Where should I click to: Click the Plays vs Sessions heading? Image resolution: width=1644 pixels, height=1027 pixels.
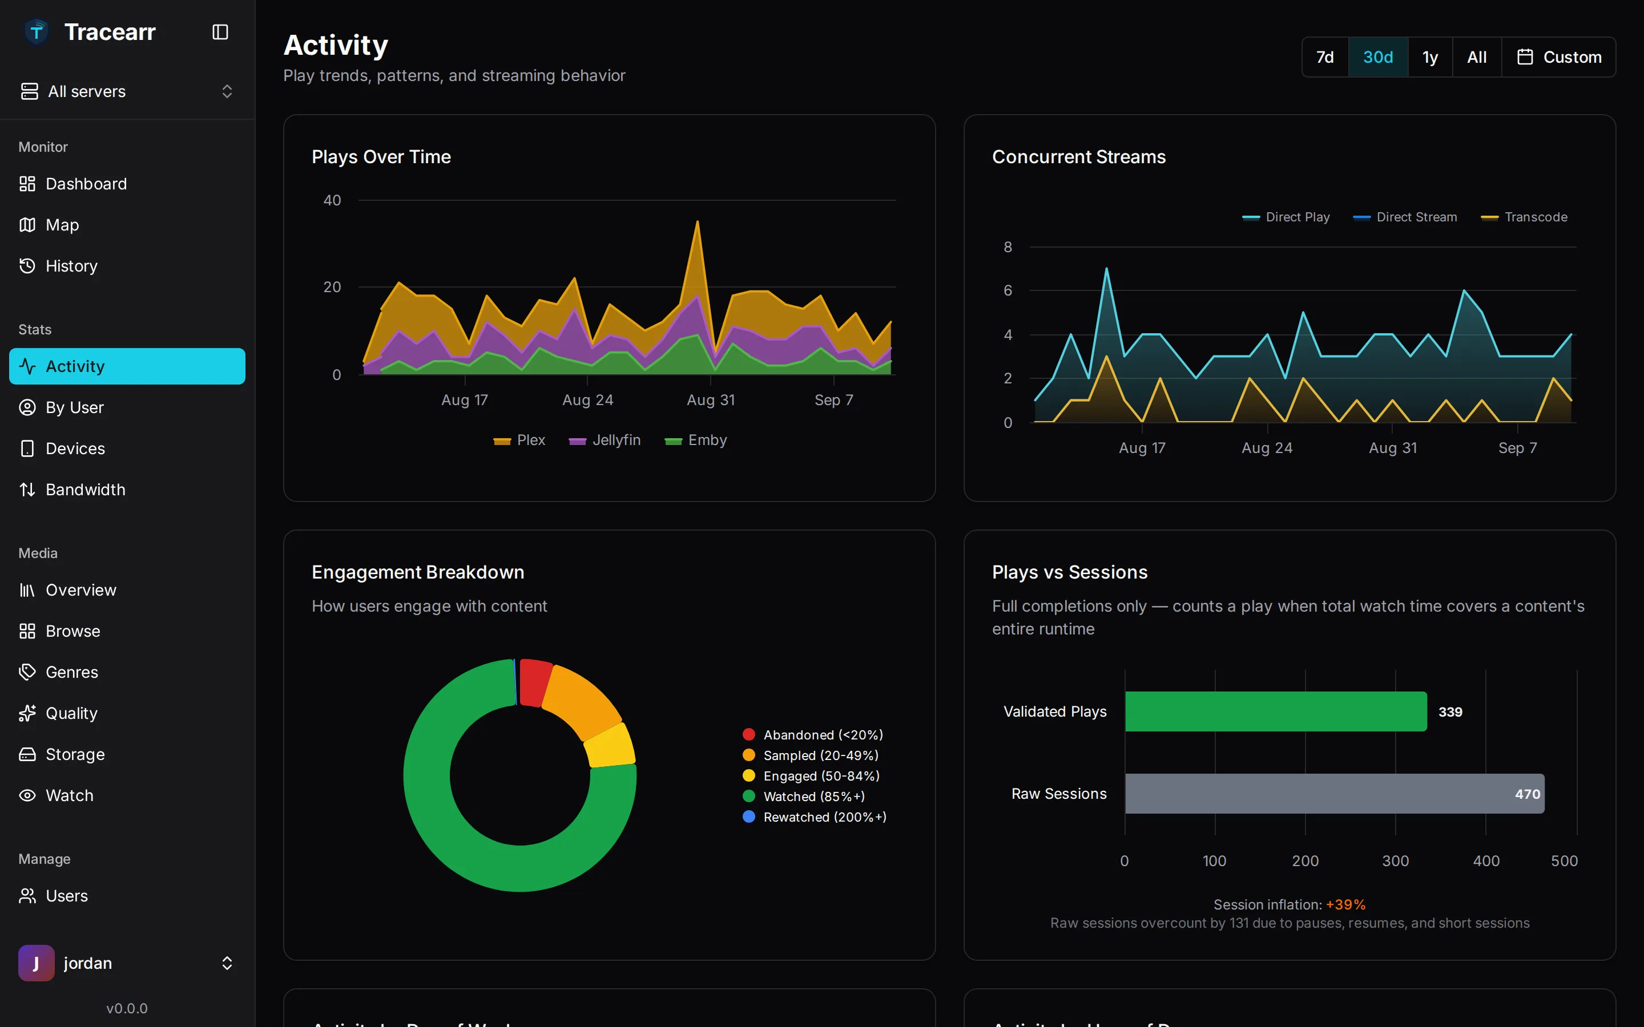point(1069,572)
